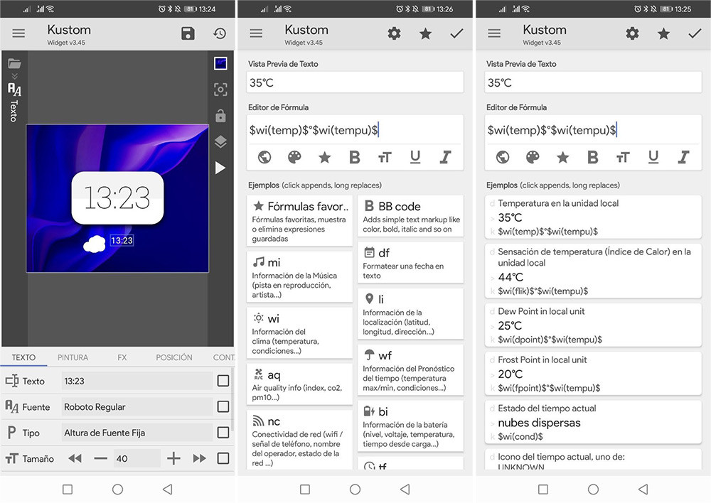Tick the checkbox for Fuente Roboto Regular
Image resolution: width=711 pixels, height=503 pixels.
point(223,407)
